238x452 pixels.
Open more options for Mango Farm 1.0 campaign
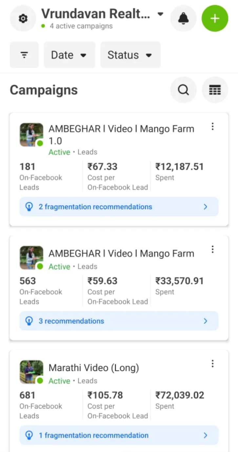(x=212, y=127)
